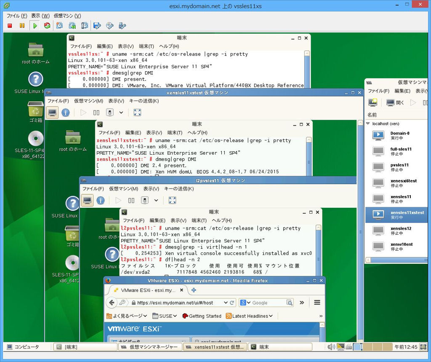Toggle console view in l2pvsles11 window
This screenshot has height=362, width=431.
(87, 201)
